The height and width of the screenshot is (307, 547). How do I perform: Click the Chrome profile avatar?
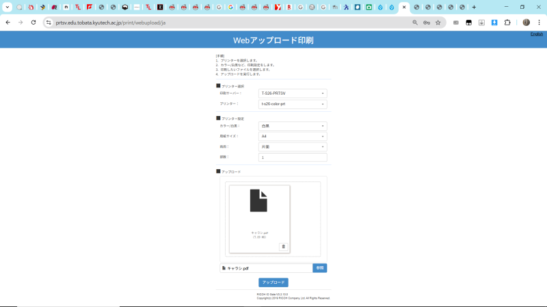pyautogui.click(x=526, y=23)
